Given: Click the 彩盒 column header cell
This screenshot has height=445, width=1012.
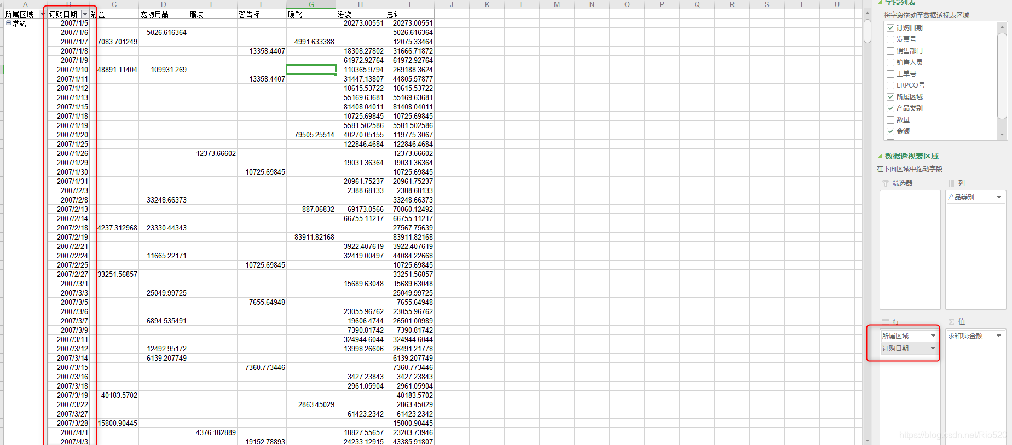Looking at the screenshot, I should click(114, 14).
